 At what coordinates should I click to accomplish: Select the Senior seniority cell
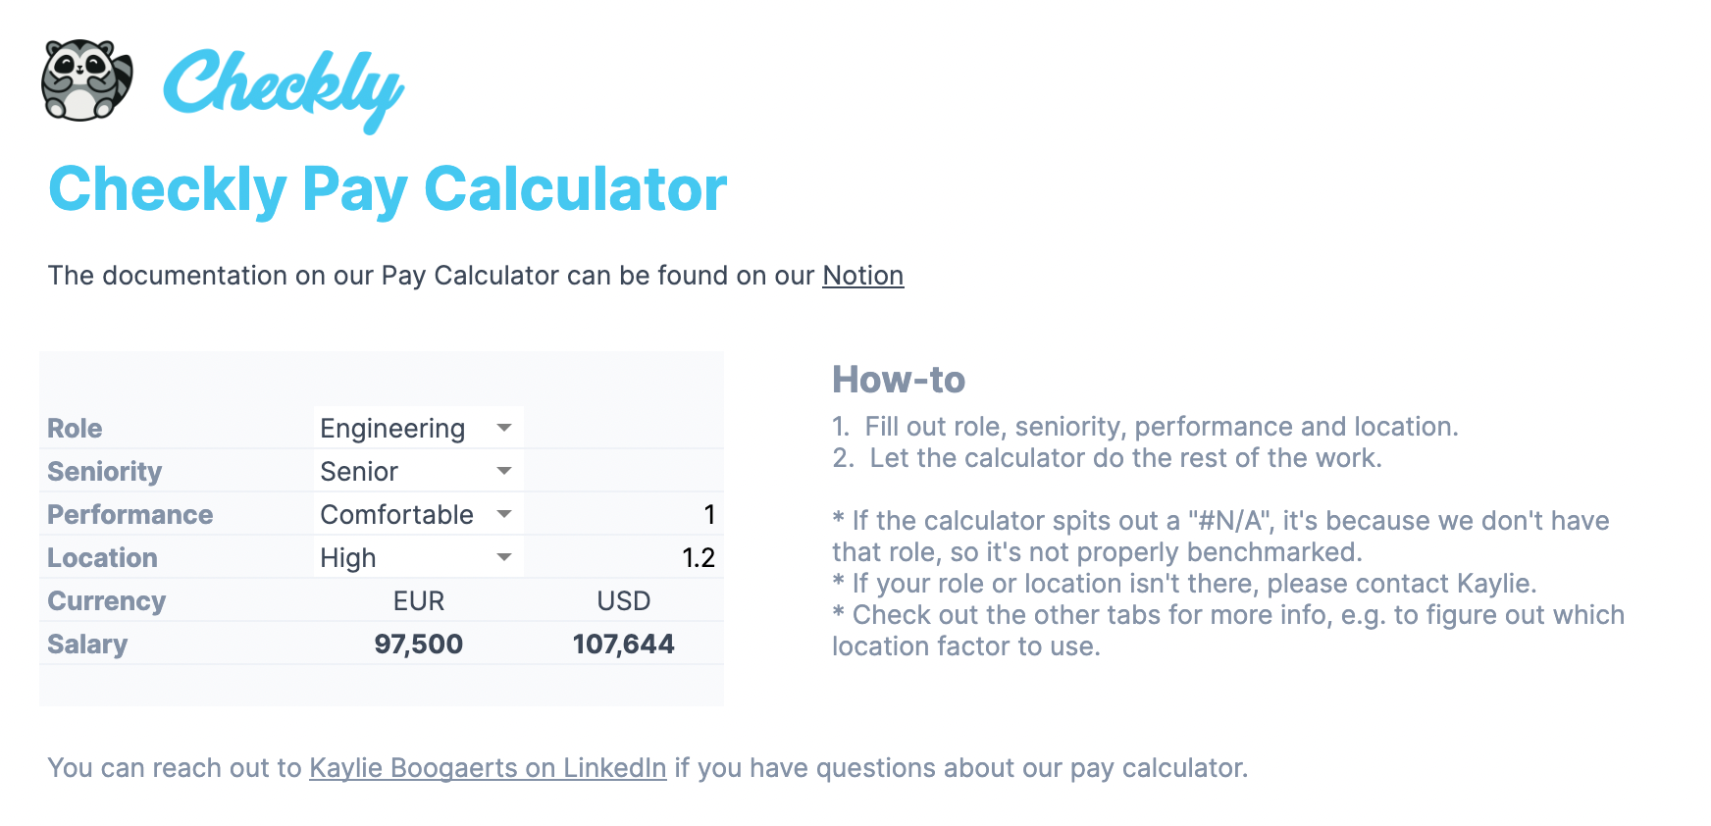(359, 472)
